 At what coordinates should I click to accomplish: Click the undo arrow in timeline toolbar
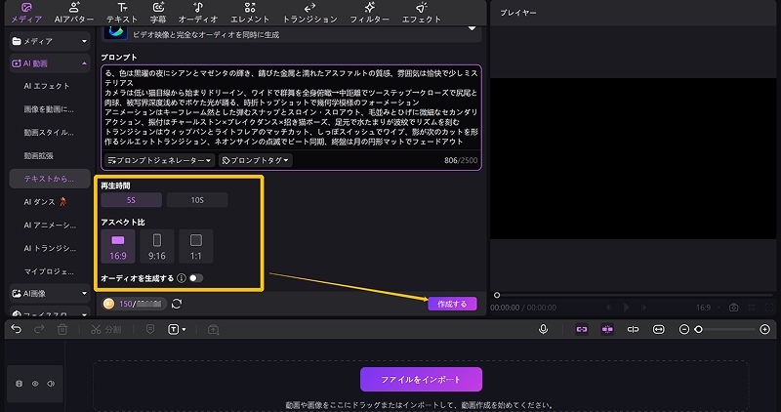pyautogui.click(x=17, y=329)
